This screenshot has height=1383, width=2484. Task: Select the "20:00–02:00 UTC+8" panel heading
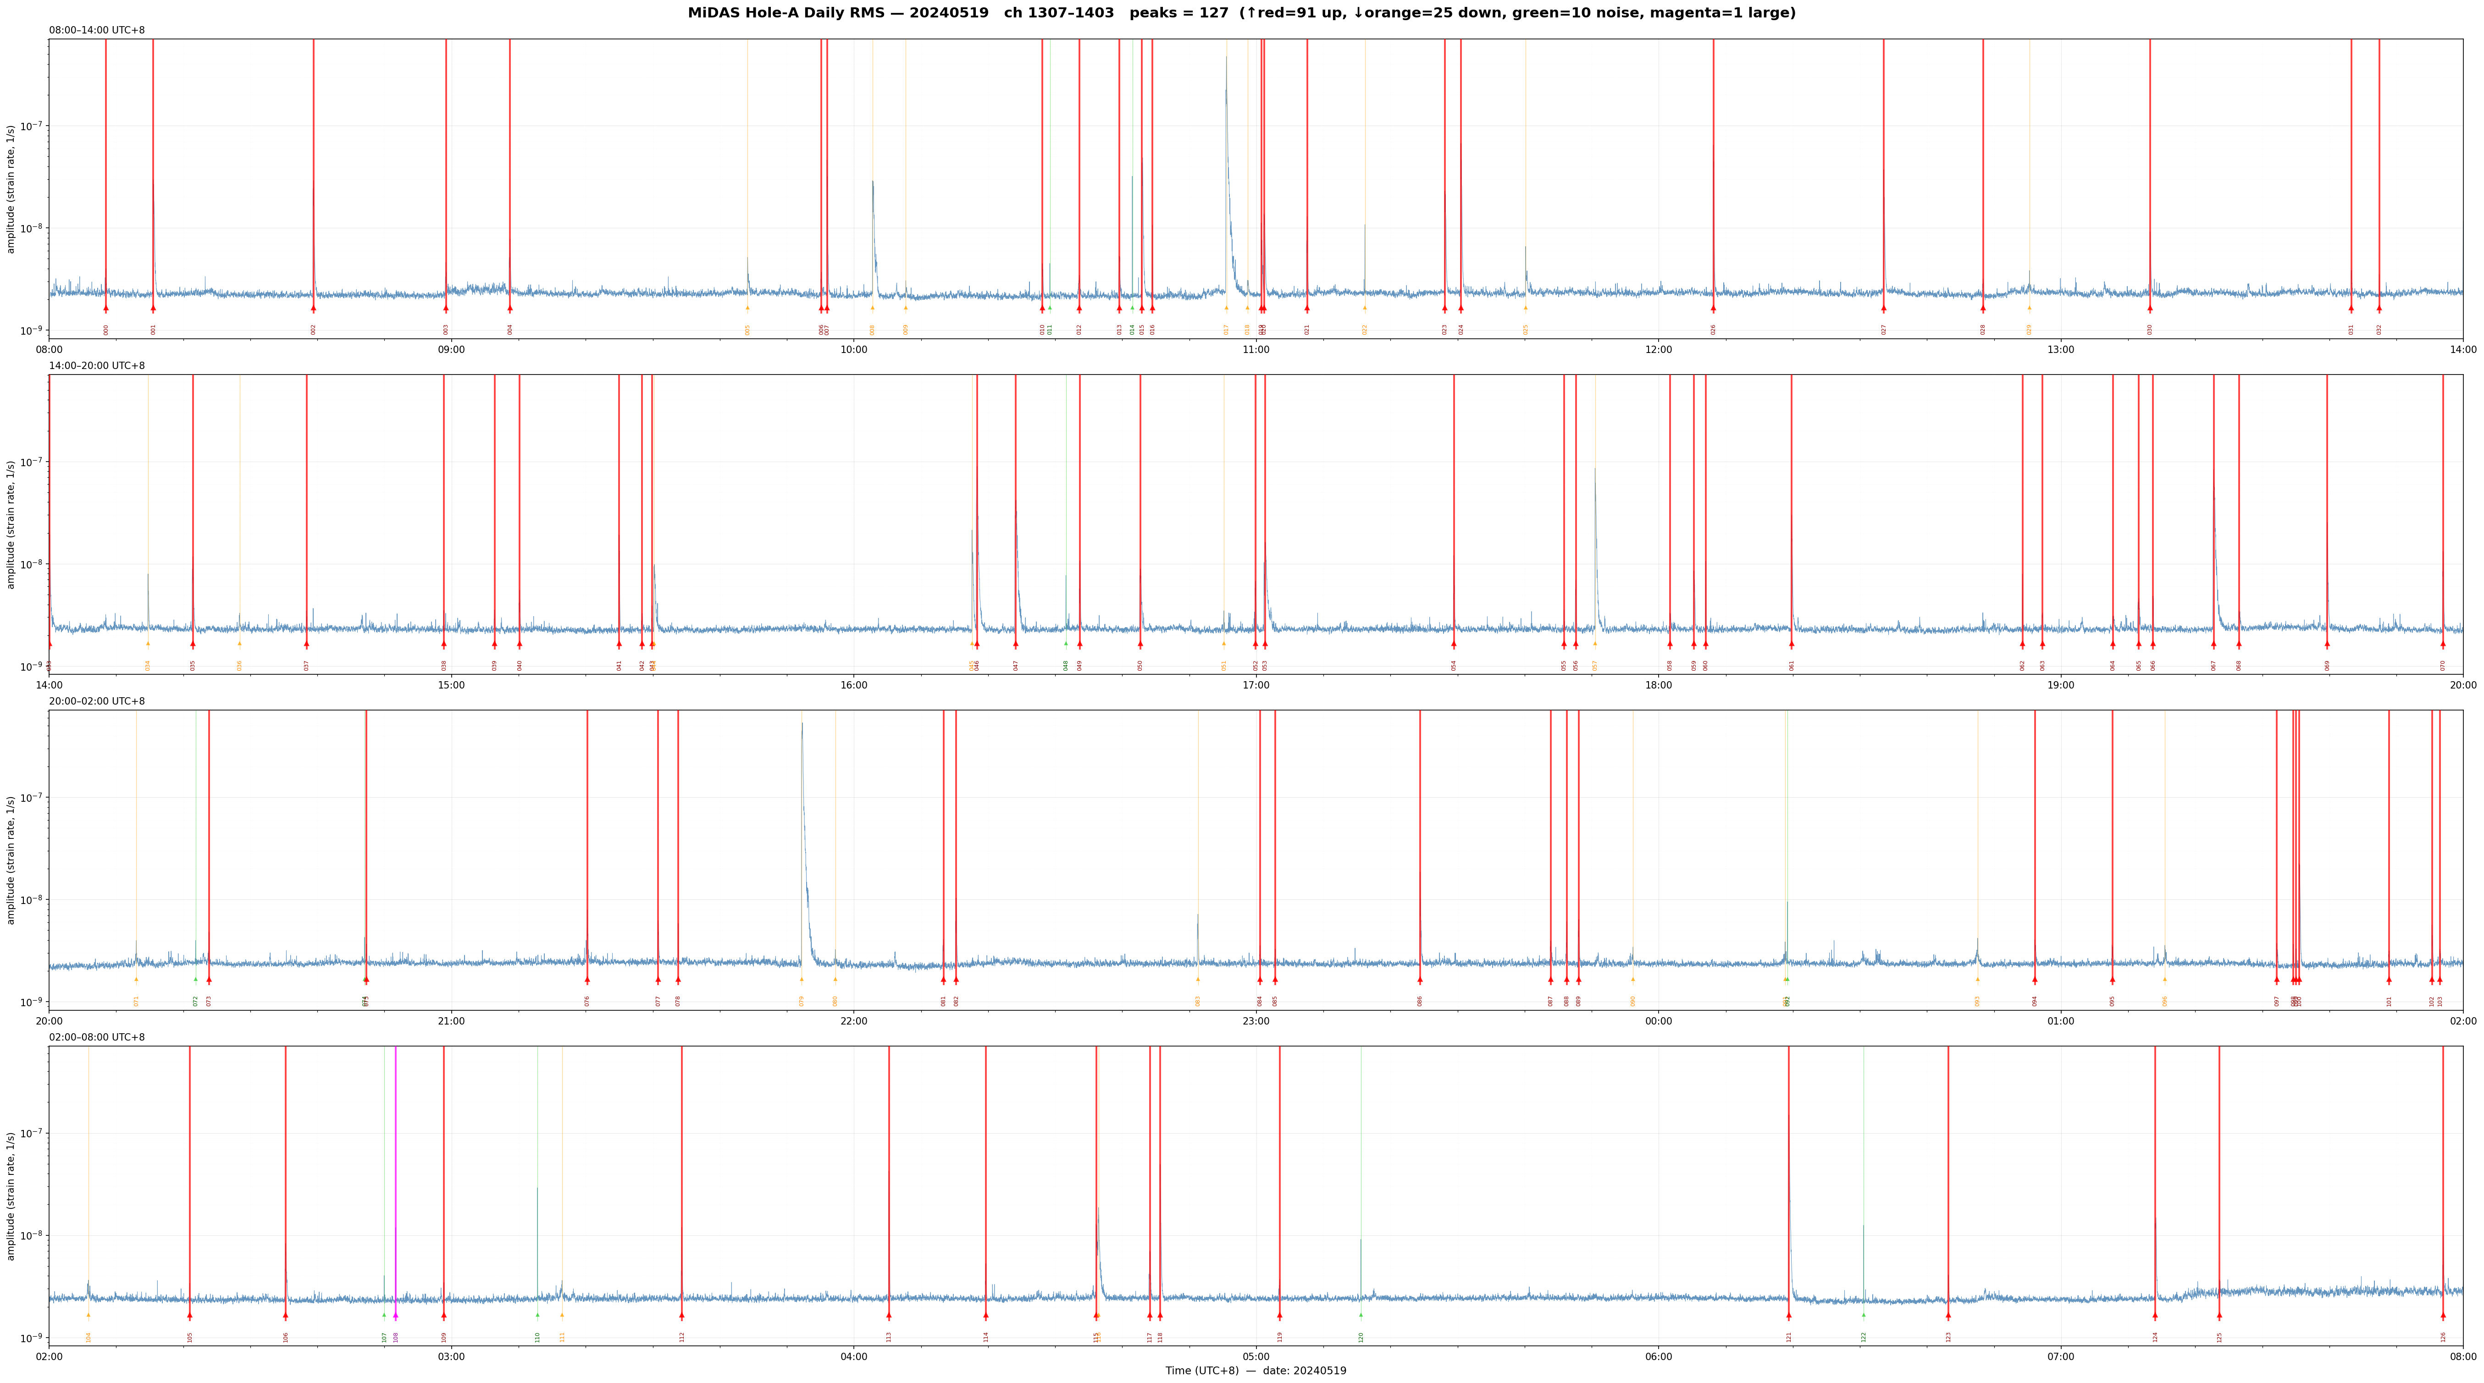97,702
